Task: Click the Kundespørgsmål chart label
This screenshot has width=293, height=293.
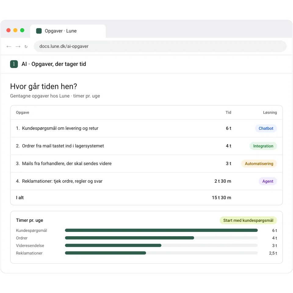Action: point(31,231)
